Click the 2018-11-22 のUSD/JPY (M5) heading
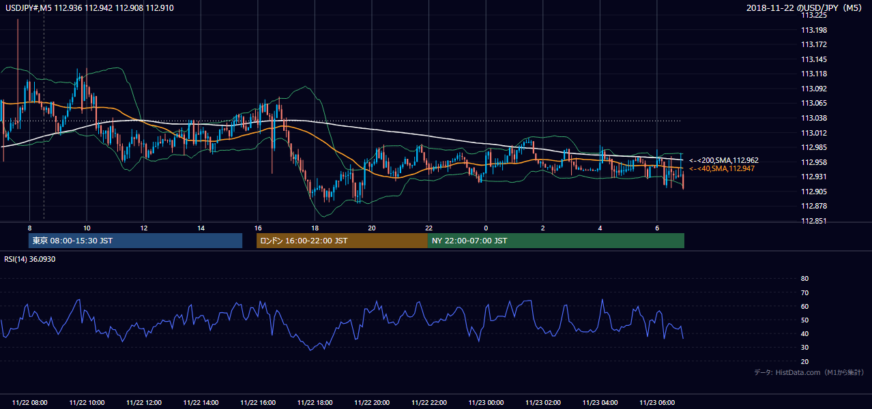The width and height of the screenshot is (872, 409). point(805,8)
